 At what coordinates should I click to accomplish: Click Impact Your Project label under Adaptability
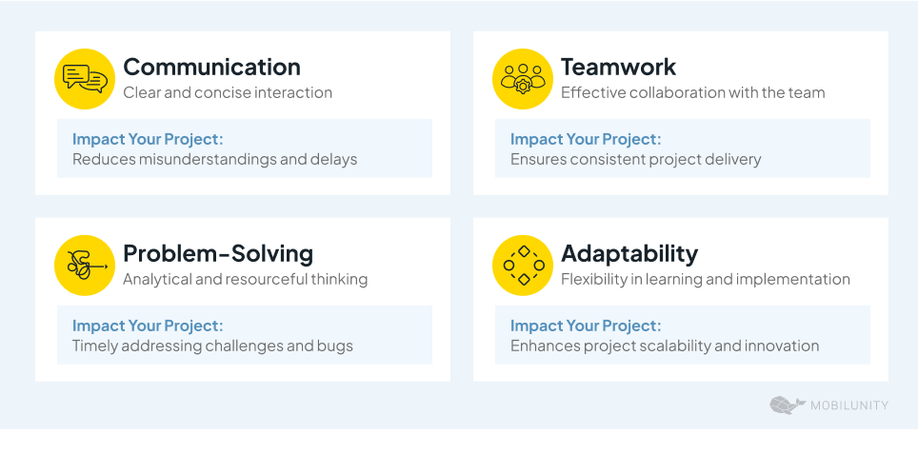tap(586, 326)
